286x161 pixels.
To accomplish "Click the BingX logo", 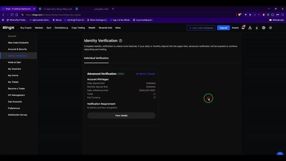I will click(x=8, y=28).
